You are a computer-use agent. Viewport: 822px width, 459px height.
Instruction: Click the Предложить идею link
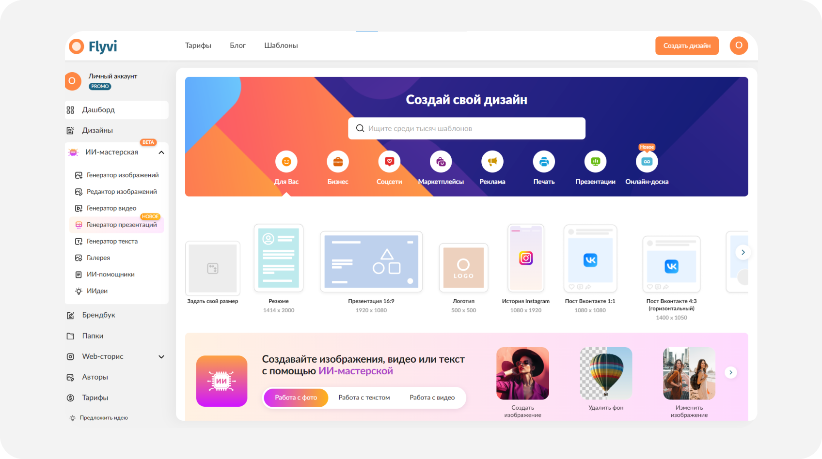pos(99,418)
